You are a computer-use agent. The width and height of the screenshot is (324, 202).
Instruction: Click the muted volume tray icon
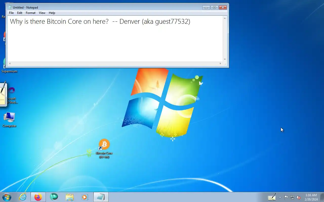298,197
